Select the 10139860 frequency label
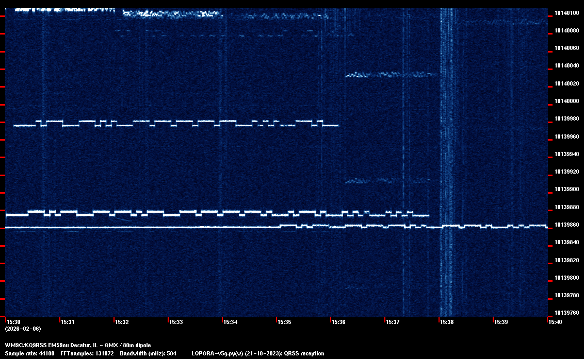The image size is (584, 359). [x=566, y=225]
